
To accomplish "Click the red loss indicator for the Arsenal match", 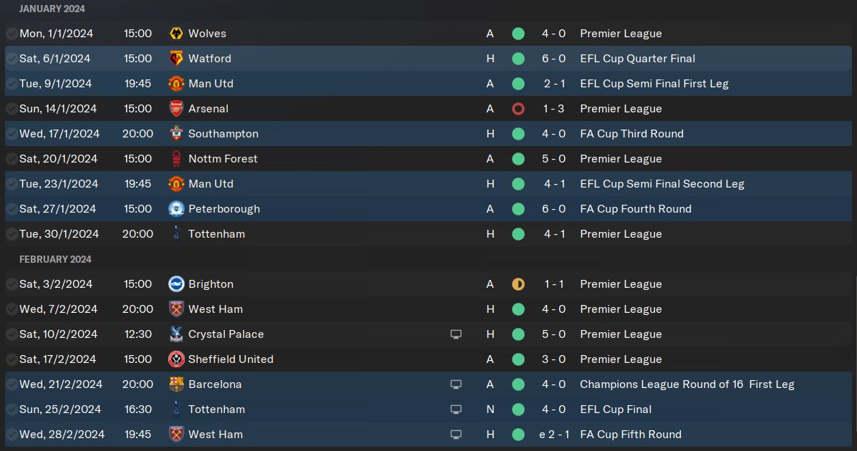I will [x=518, y=109].
